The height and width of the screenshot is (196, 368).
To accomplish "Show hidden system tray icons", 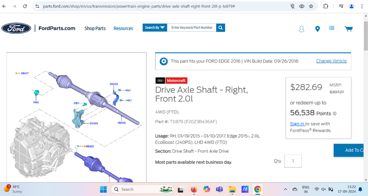I will tap(286, 189).
